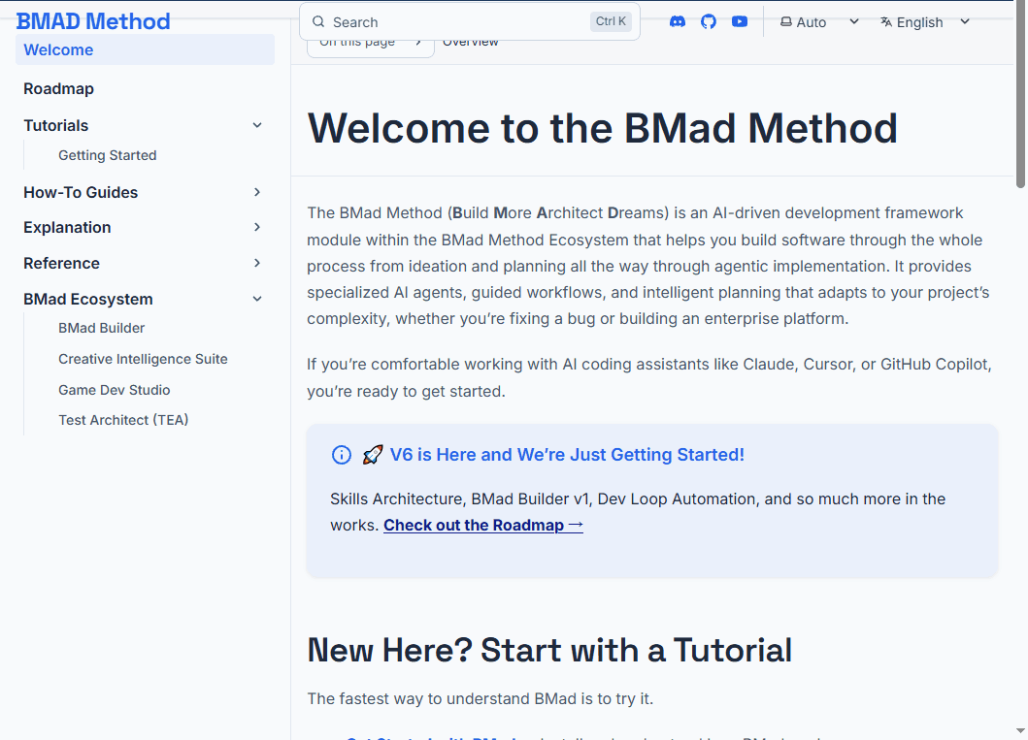Open the YouTube icon link
The height and width of the screenshot is (740, 1028).
coord(740,21)
